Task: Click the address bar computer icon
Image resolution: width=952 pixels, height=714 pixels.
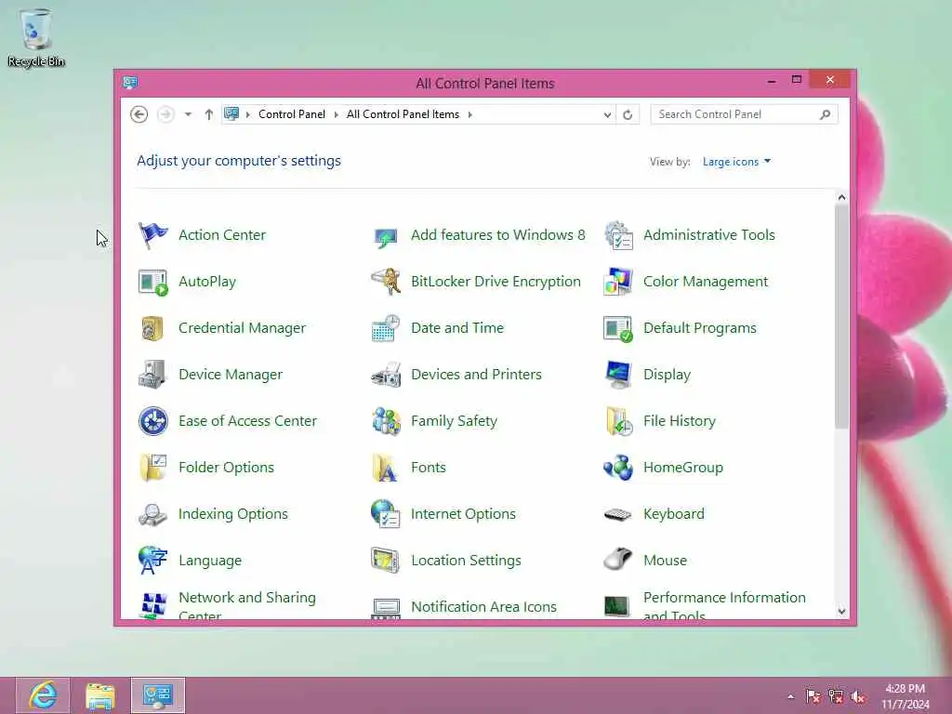Action: (231, 113)
